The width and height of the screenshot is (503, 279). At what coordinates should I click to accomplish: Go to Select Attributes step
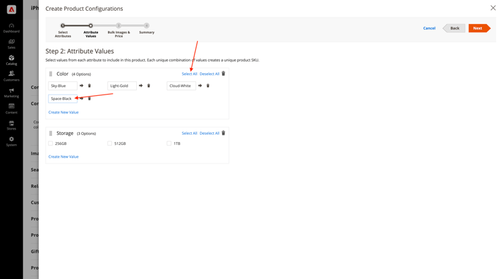pyautogui.click(x=63, y=30)
